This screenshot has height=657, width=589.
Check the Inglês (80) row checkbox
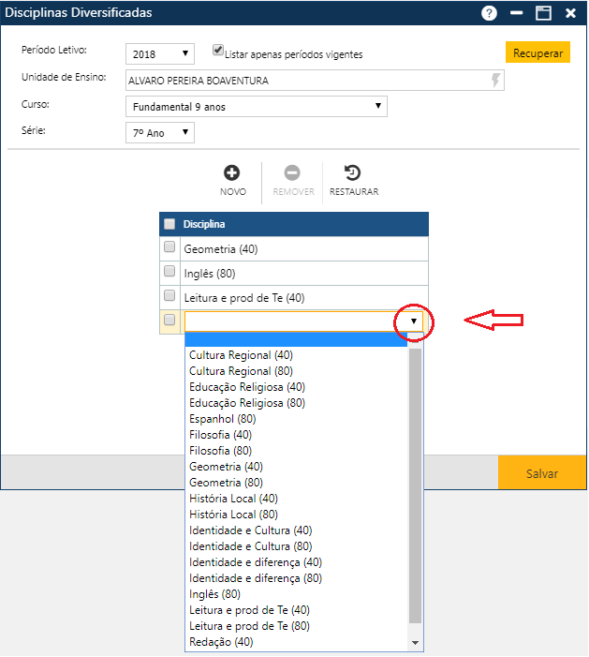(169, 272)
